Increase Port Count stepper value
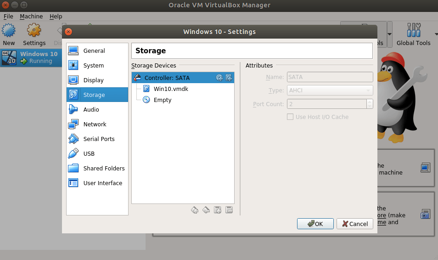The image size is (438, 260). click(370, 102)
